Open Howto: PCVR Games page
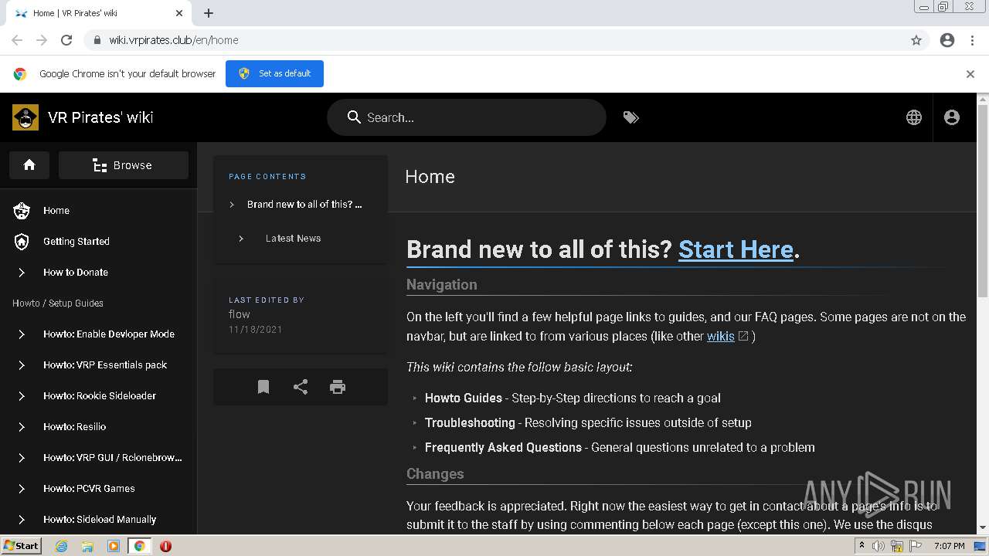 89,488
